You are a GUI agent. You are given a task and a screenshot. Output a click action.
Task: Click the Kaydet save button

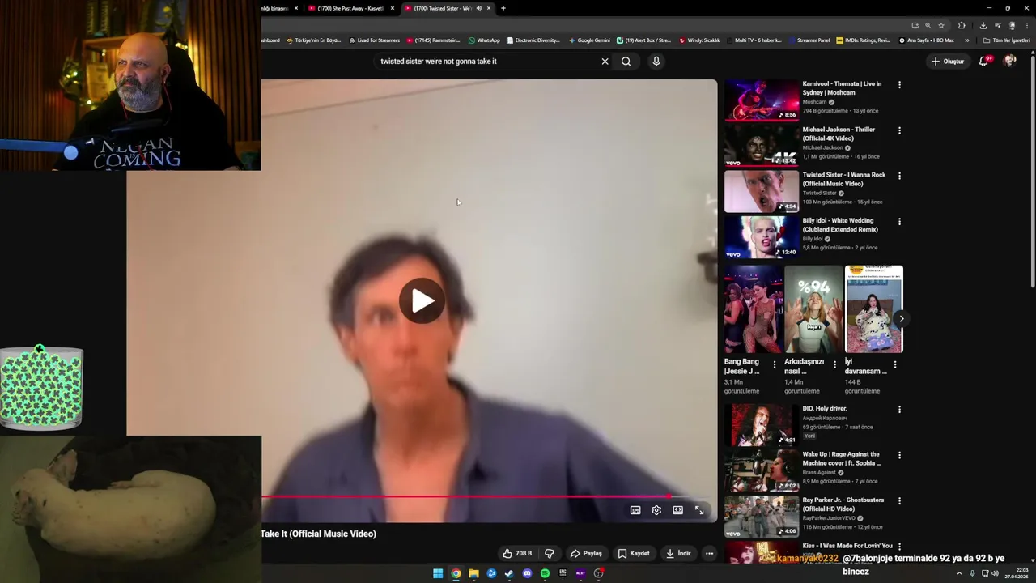634,554
